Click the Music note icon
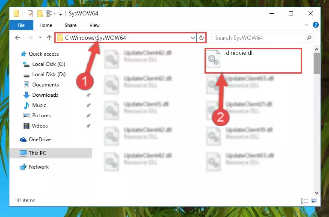 [27, 105]
